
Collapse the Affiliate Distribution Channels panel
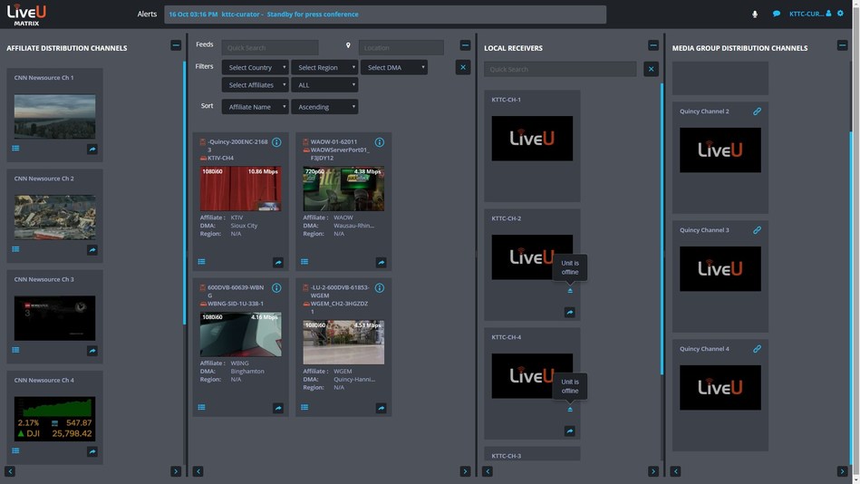click(x=176, y=45)
